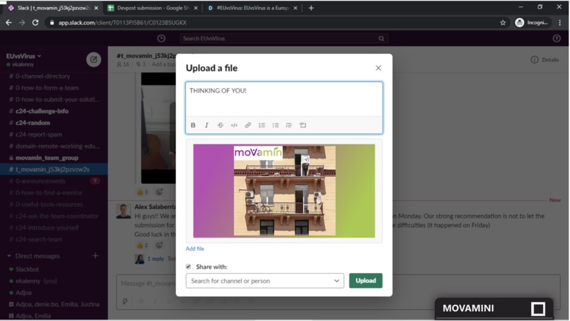Open Alex Salaberria's profile picture

pos(124,211)
